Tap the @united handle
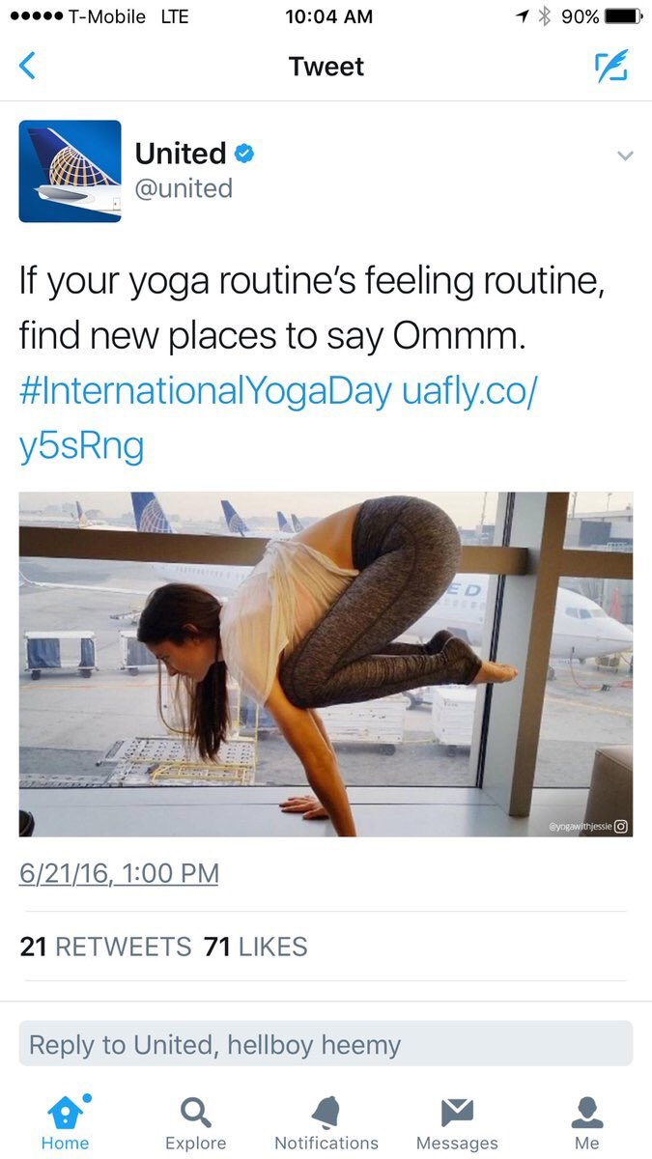The height and width of the screenshot is (1159, 652). pos(184,188)
